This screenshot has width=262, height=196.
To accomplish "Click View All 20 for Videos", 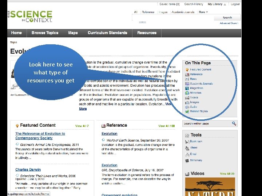I will click(227, 173).
